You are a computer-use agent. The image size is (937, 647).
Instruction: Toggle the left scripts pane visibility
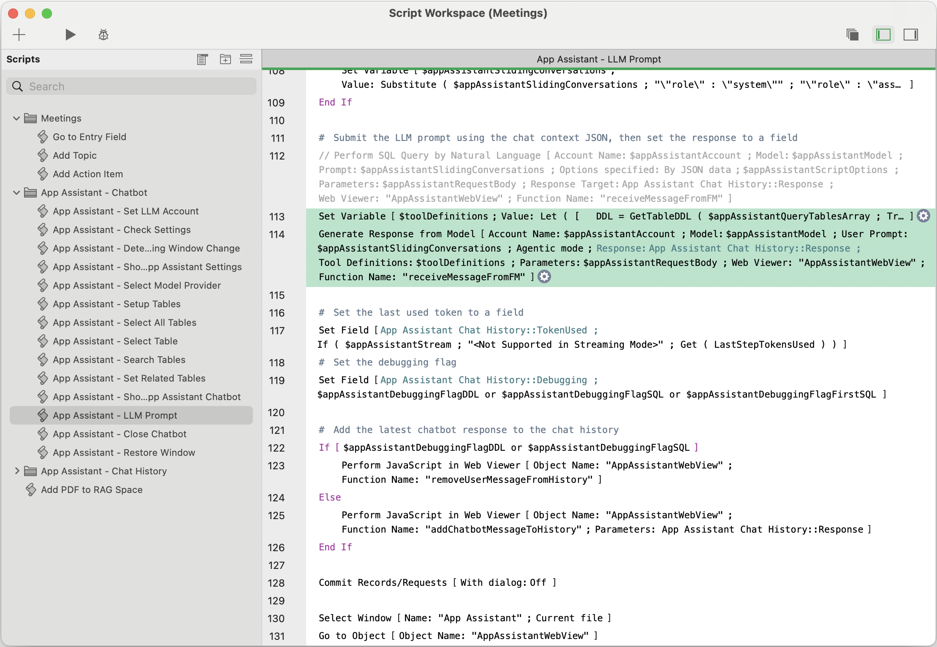click(883, 35)
